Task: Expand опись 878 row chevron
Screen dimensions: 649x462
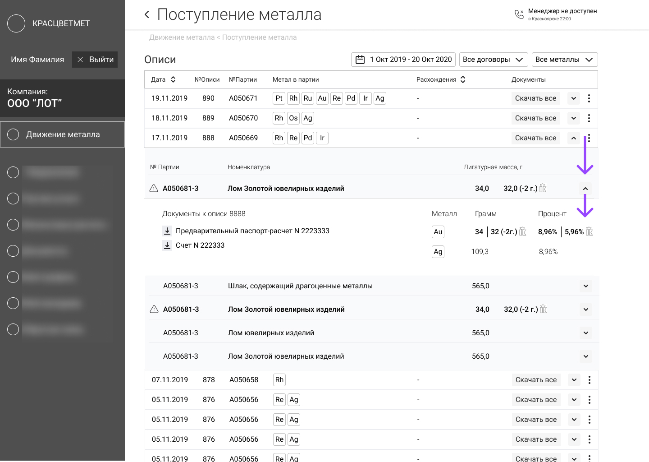Action: [574, 380]
